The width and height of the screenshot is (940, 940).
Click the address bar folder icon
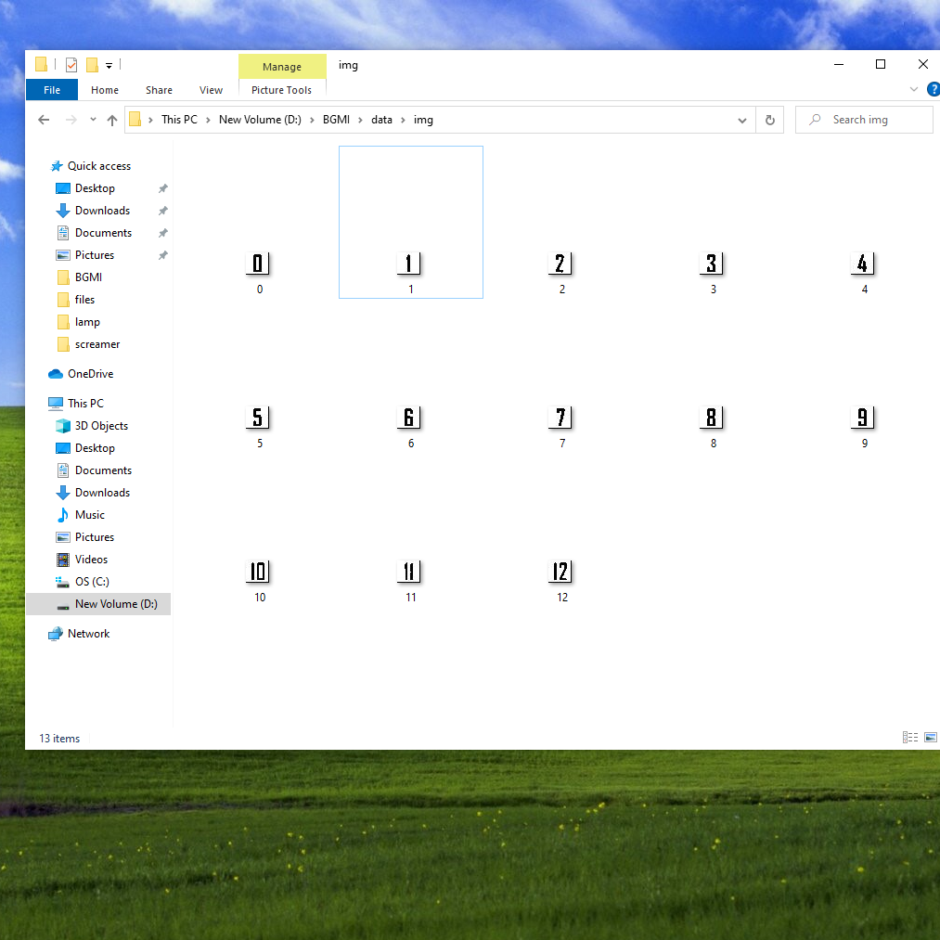(135, 120)
